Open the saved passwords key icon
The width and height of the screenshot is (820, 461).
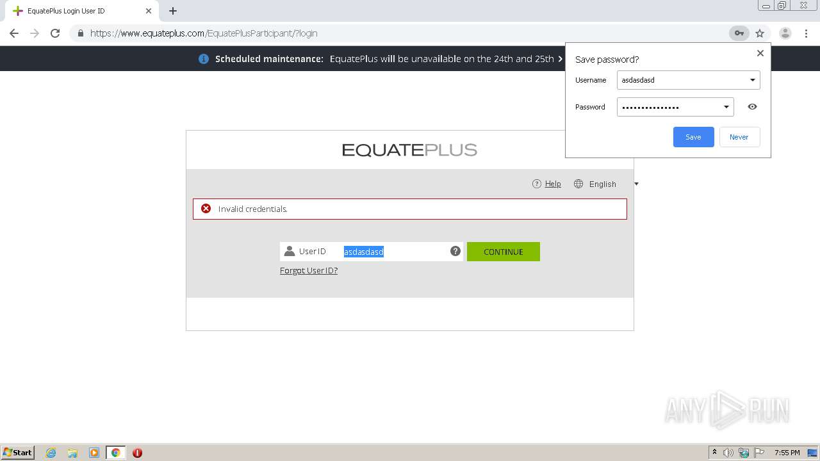click(x=739, y=33)
